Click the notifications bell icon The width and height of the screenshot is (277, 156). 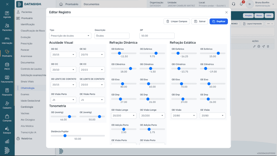[241, 4]
